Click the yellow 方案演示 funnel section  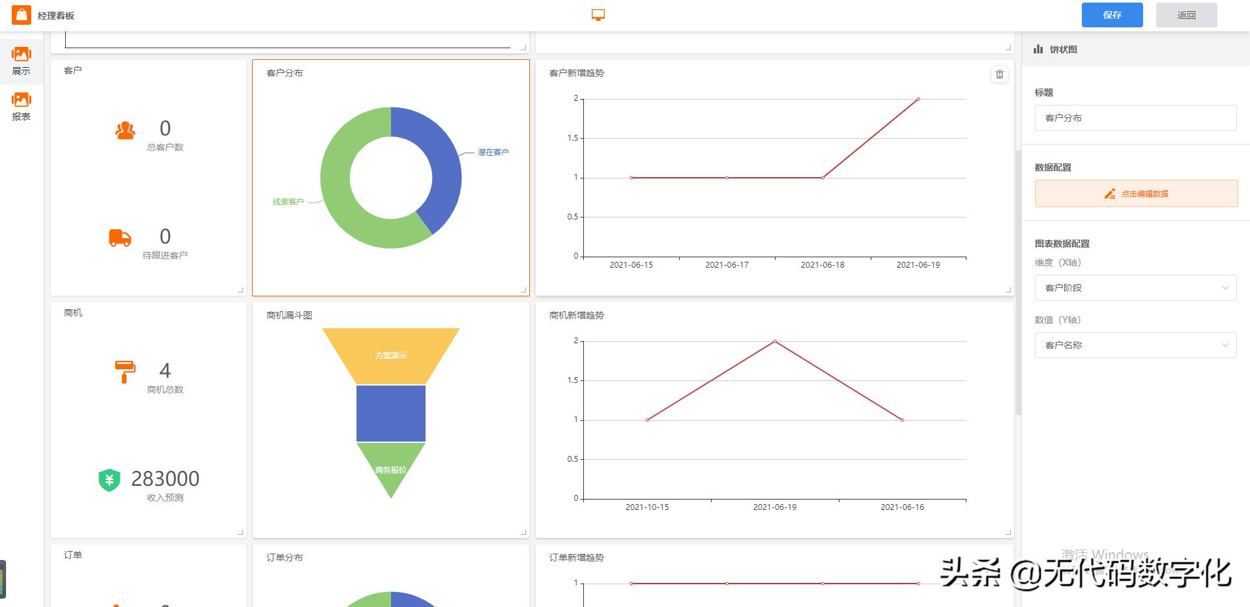coord(391,355)
